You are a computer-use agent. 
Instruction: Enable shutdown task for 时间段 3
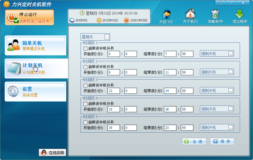tap(85, 85)
